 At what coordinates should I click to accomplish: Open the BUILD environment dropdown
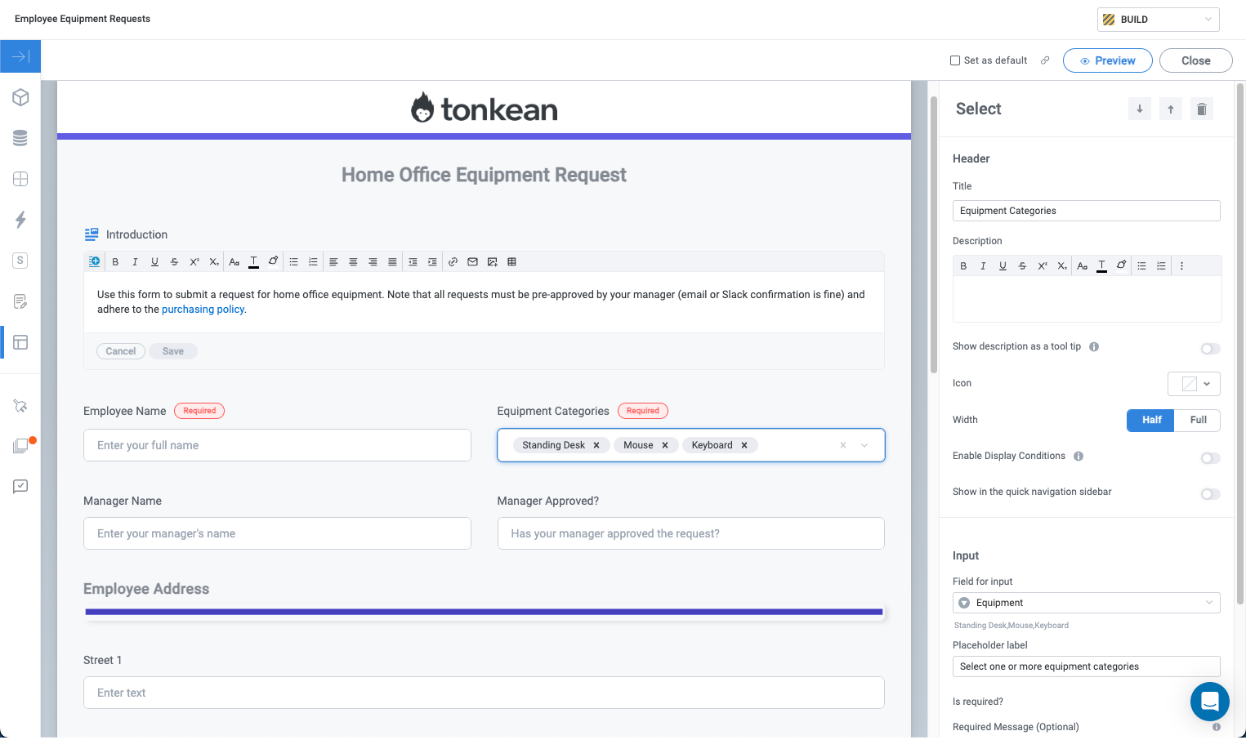point(1158,20)
